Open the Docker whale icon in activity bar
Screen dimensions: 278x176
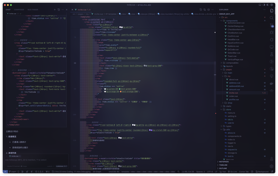(271, 83)
